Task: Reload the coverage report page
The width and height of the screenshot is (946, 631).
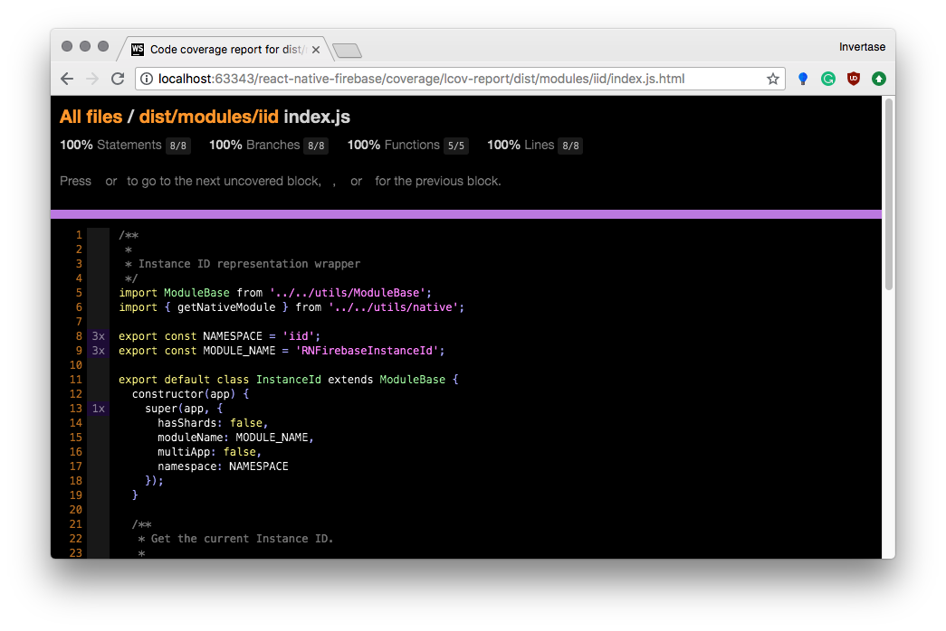Action: click(118, 79)
